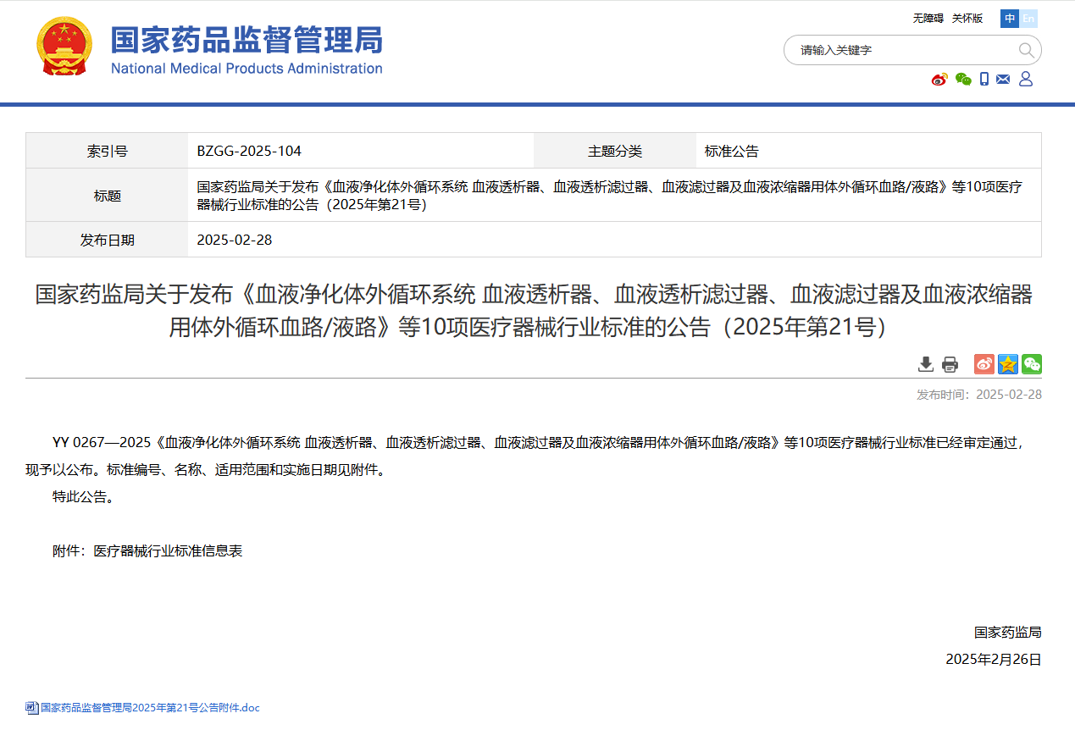This screenshot has height=730, width=1075.
Task: Click 附件：医疗器械行业标准信息表 line
Action: point(147,551)
